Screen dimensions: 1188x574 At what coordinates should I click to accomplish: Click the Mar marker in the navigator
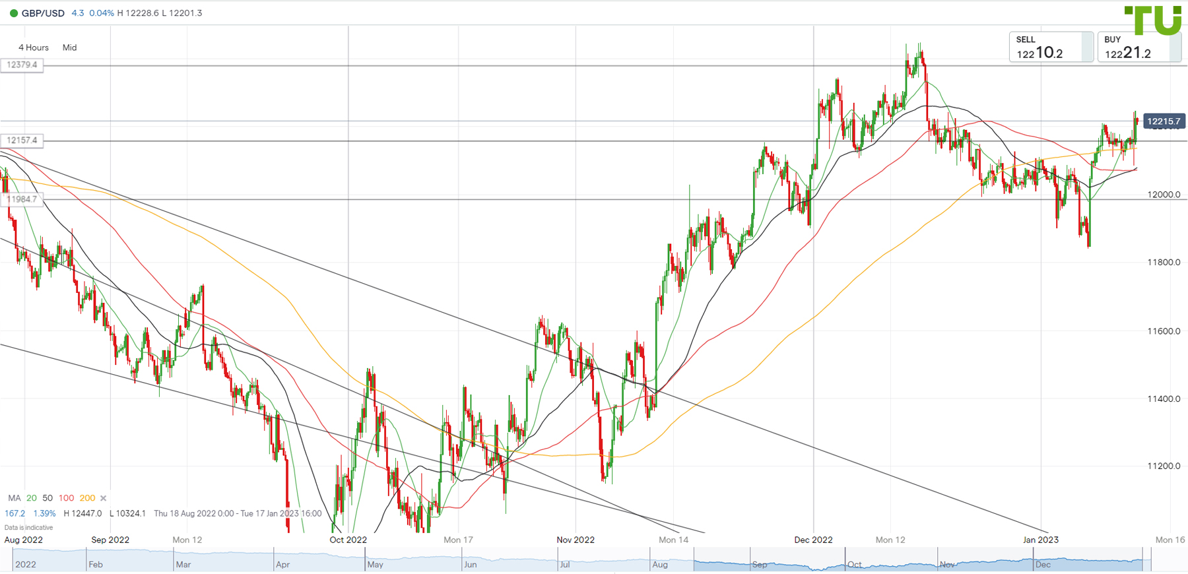[x=183, y=565]
